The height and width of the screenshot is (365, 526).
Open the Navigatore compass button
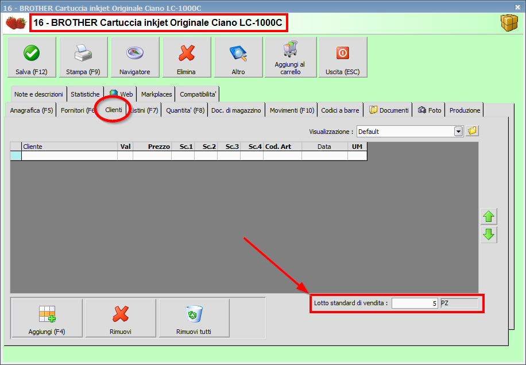pyautogui.click(x=135, y=57)
